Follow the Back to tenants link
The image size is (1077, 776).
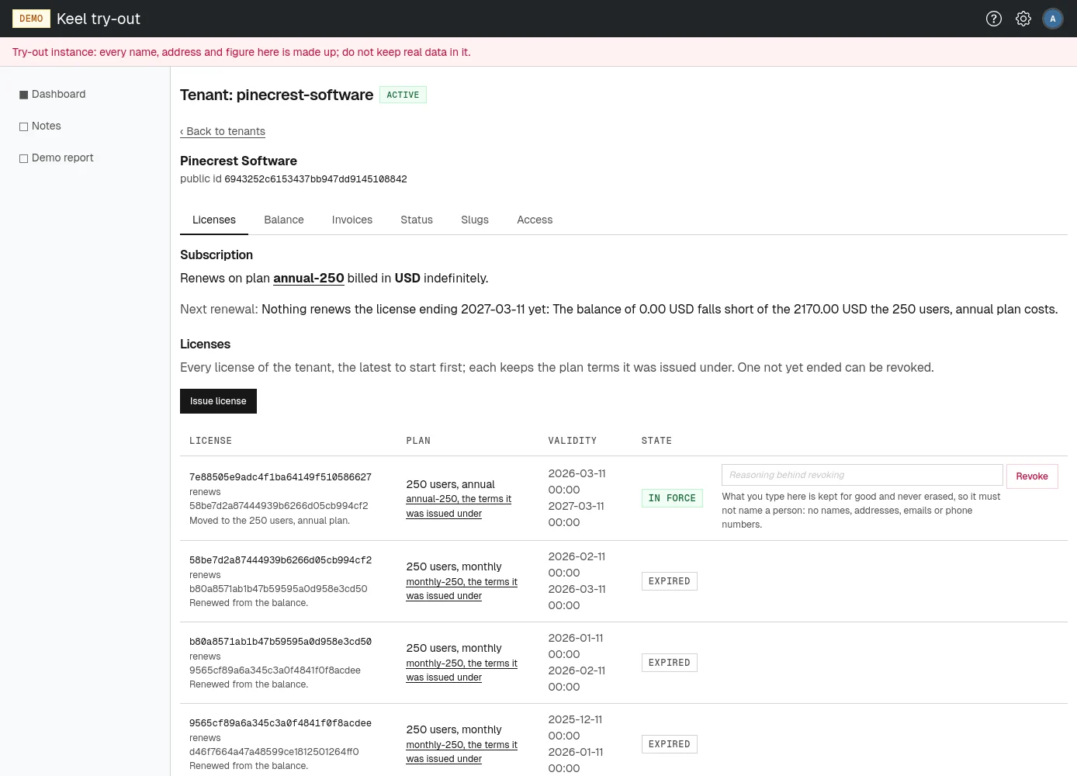[x=223, y=131]
